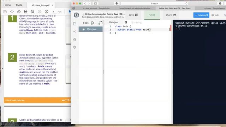Go to previous page with up-arrow icon
Viewport: 226px width, 127px height.
pos(40,12)
